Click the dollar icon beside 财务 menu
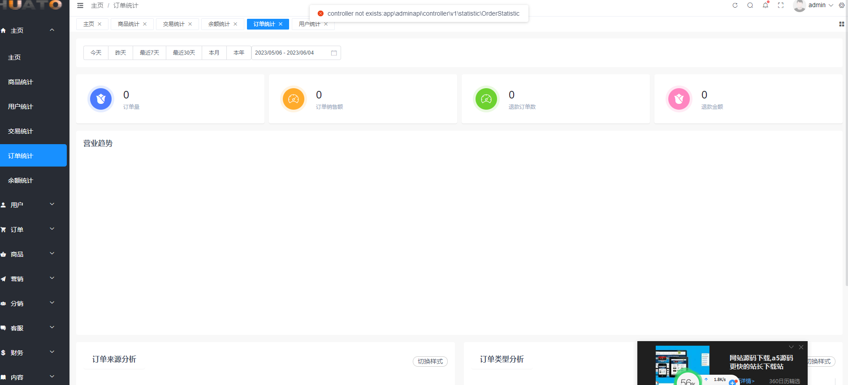 [x=3, y=353]
